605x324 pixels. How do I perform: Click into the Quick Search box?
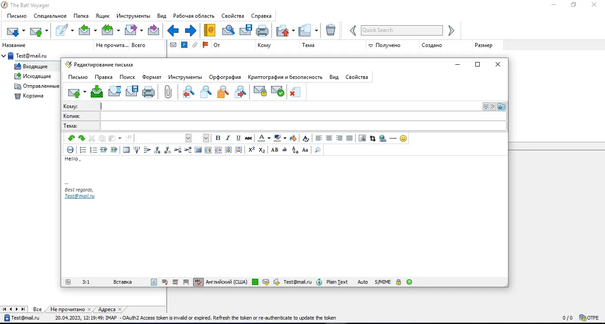(x=402, y=30)
